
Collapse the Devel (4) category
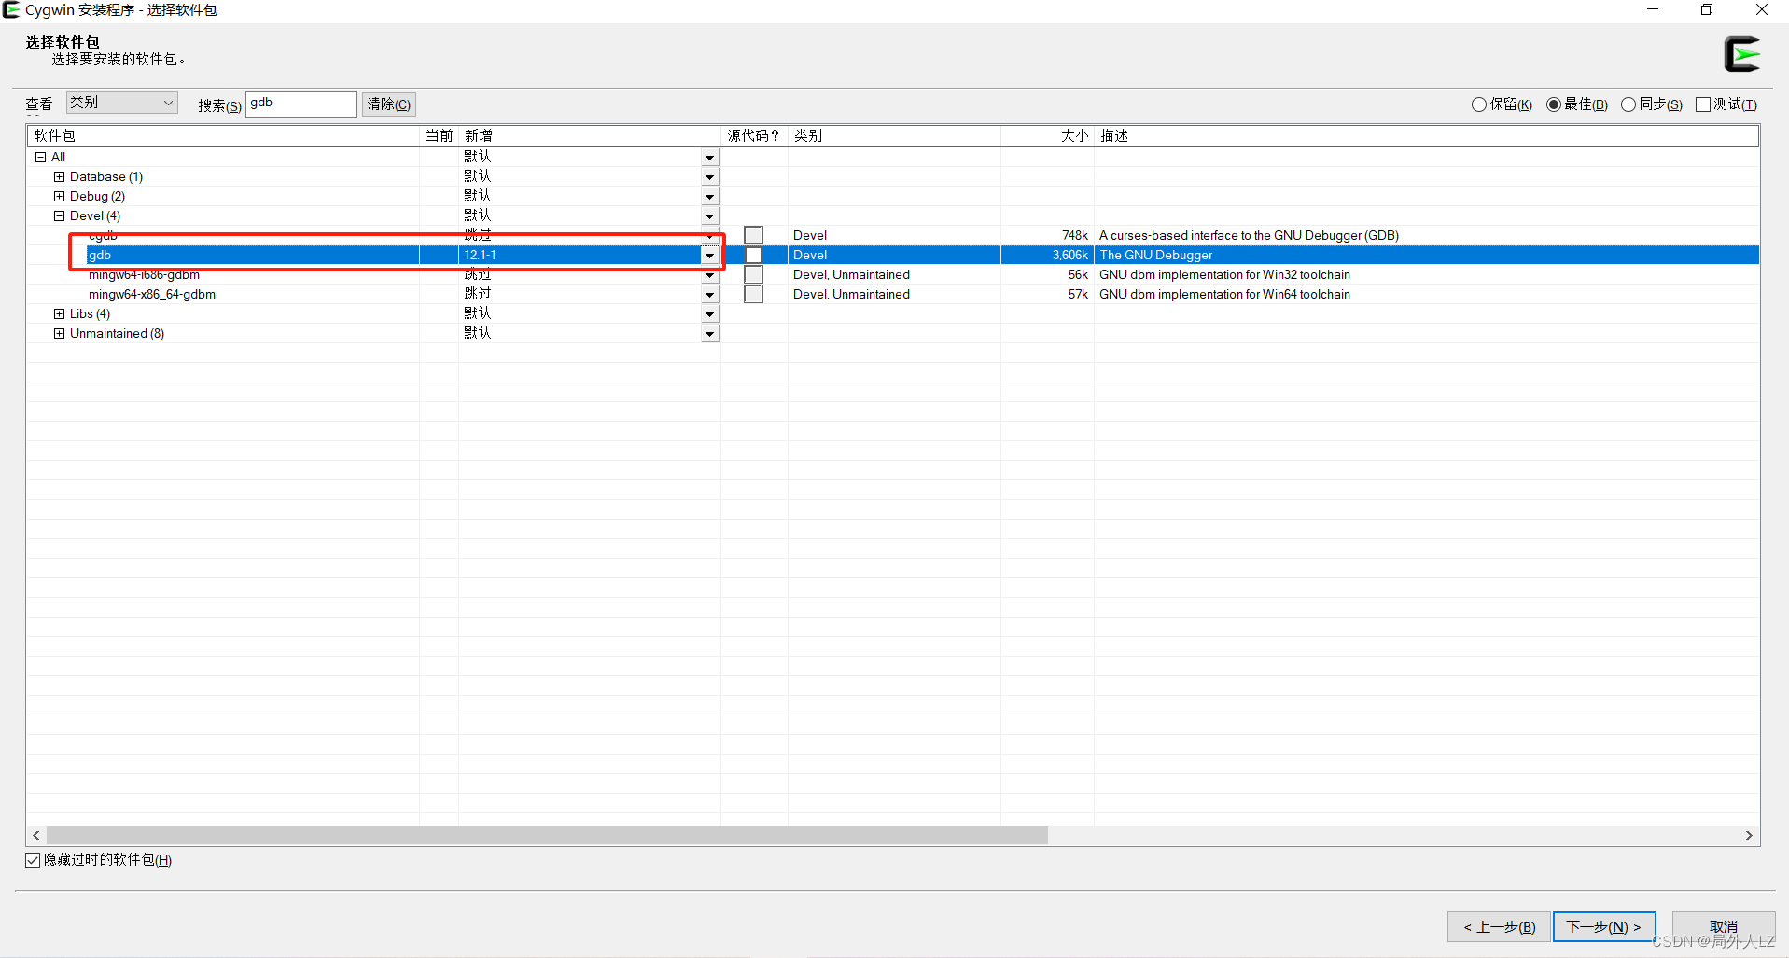click(x=60, y=215)
